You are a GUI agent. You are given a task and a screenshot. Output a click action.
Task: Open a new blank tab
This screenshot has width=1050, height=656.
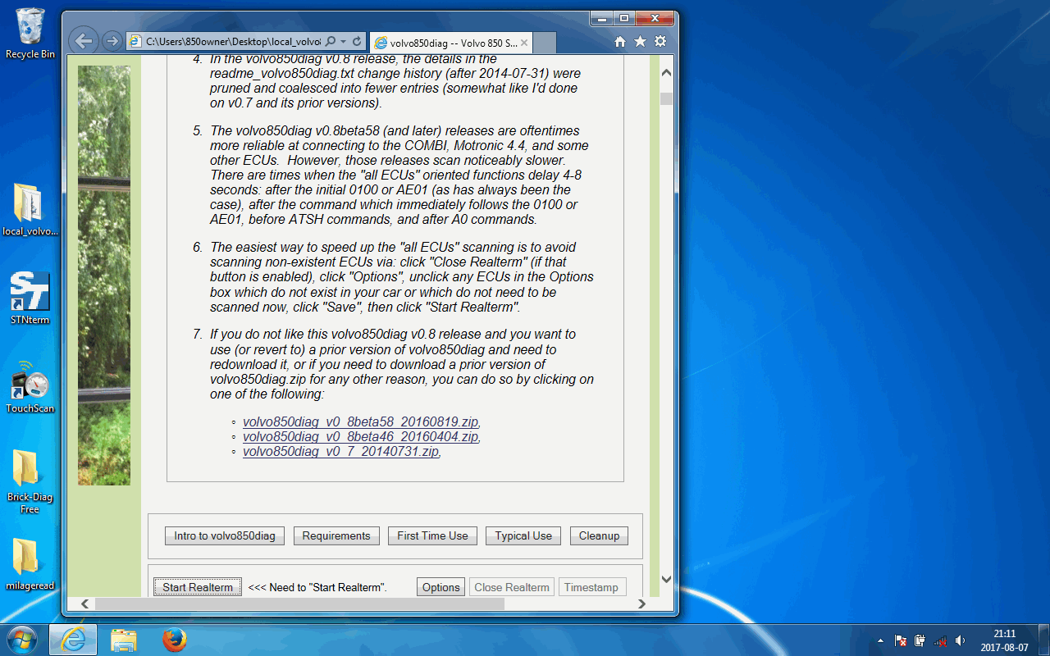[x=545, y=43]
